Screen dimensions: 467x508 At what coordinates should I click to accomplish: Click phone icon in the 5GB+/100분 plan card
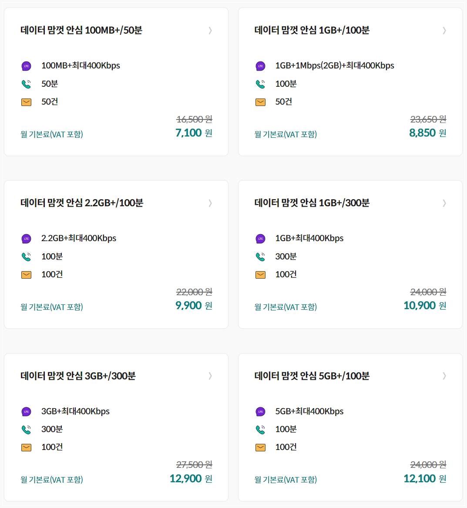pyautogui.click(x=260, y=430)
